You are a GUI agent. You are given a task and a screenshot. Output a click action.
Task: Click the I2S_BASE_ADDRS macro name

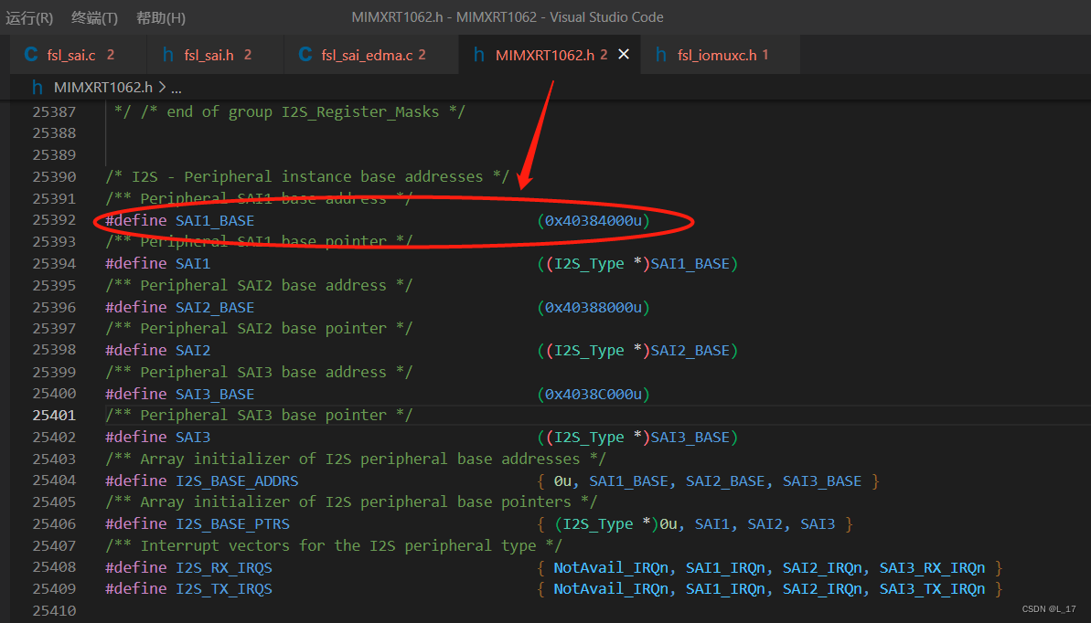pyautogui.click(x=237, y=481)
